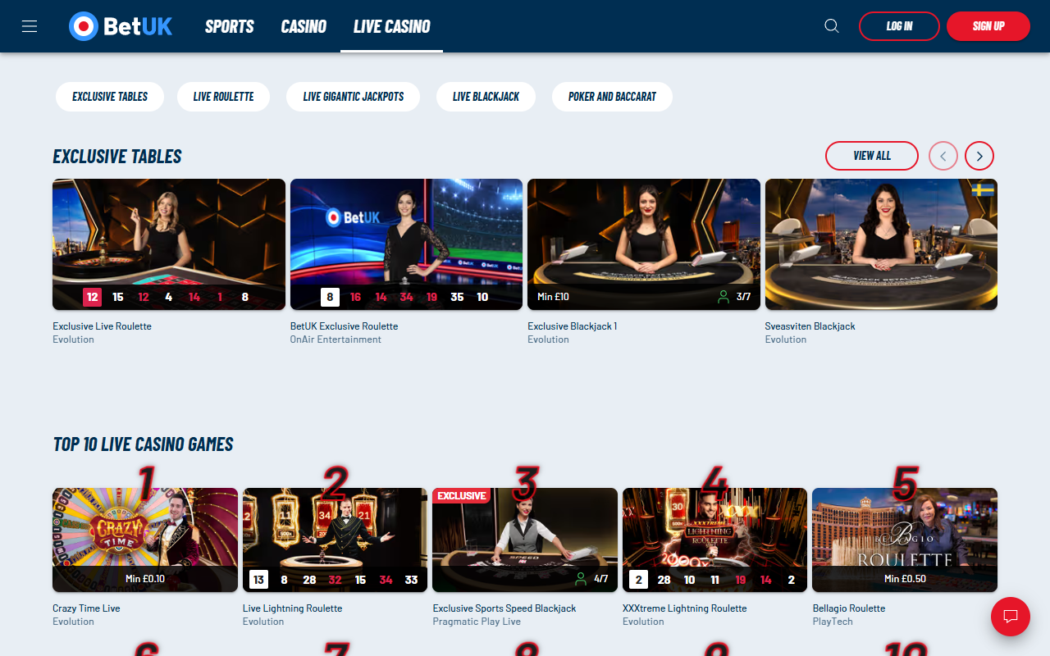Open Exclusive Sports Speed Blackjack thumbnail
The image size is (1050, 656).
click(525, 540)
